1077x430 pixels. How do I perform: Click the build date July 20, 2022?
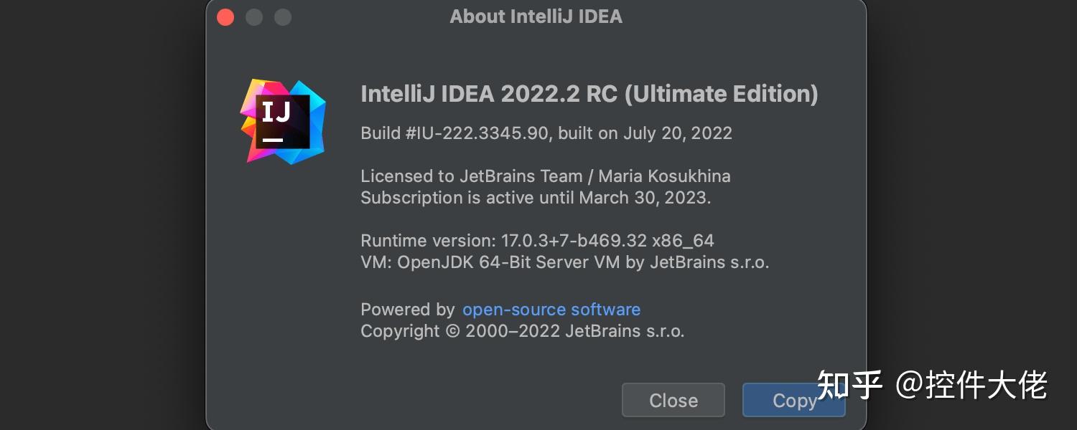677,133
